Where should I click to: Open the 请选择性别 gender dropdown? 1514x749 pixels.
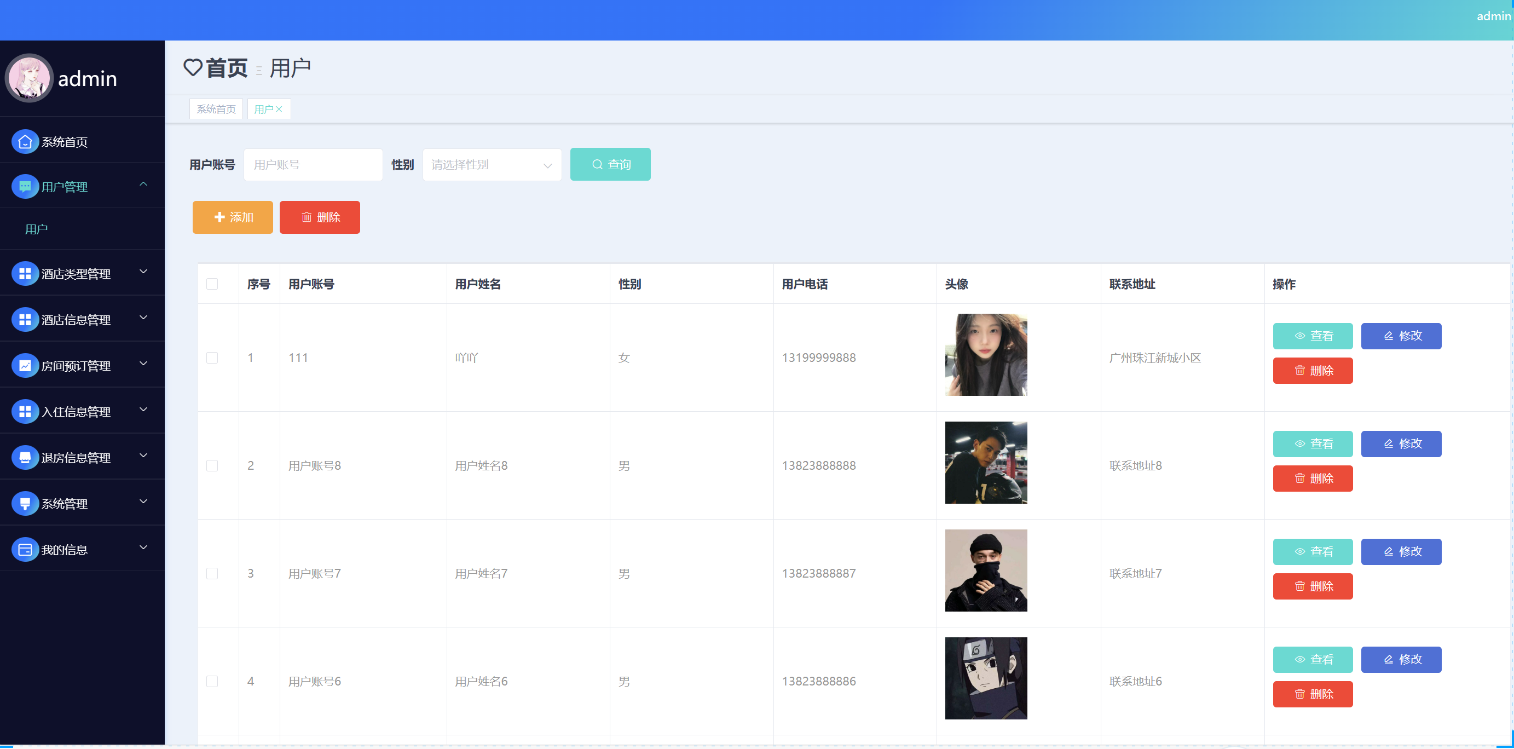(492, 165)
